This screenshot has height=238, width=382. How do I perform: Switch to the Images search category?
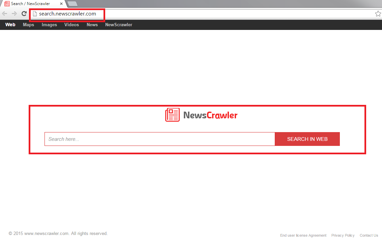click(49, 25)
